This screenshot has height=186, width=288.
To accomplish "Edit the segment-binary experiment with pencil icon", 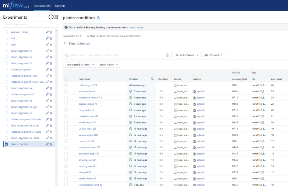I will [47, 32].
